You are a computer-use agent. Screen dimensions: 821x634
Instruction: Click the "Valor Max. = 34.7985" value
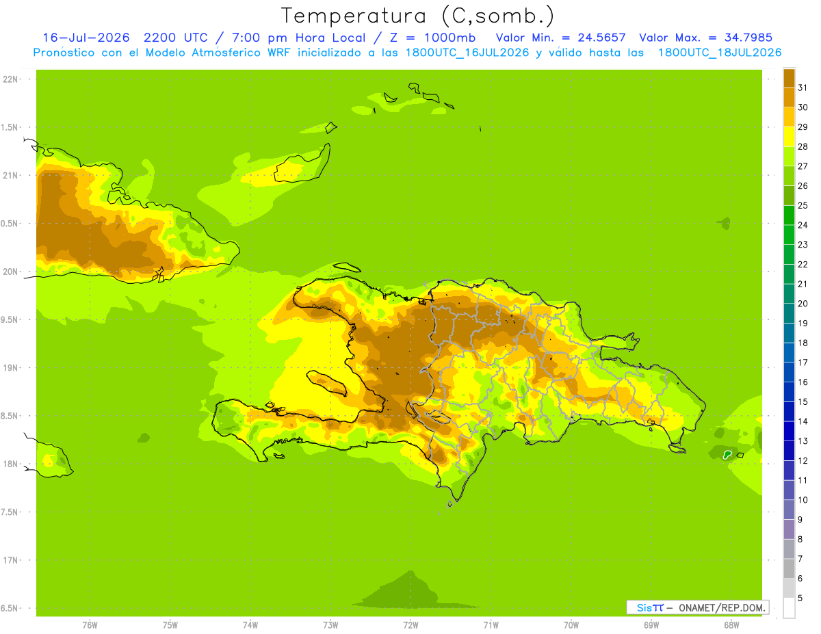707,38
